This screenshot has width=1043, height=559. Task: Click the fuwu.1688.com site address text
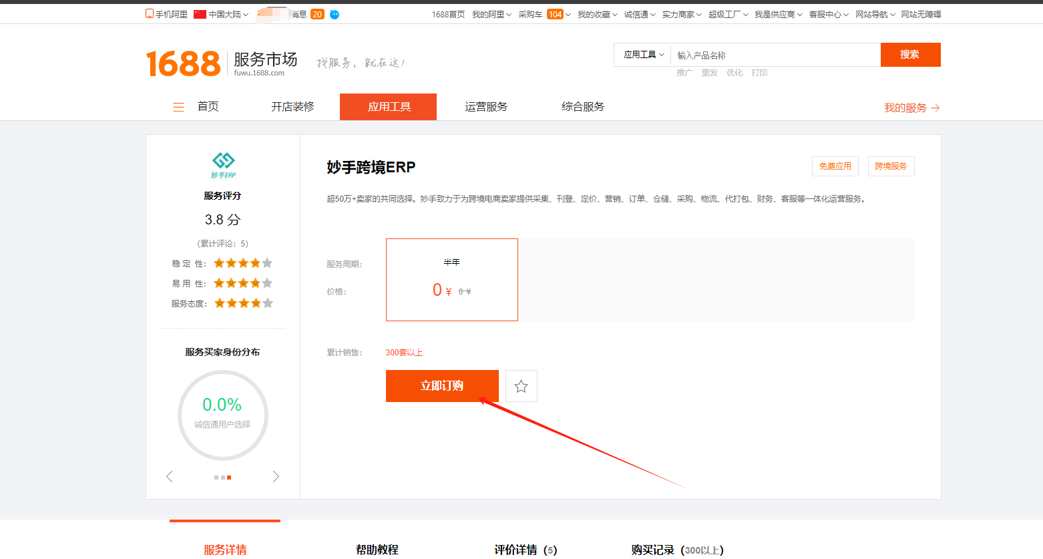click(x=259, y=73)
